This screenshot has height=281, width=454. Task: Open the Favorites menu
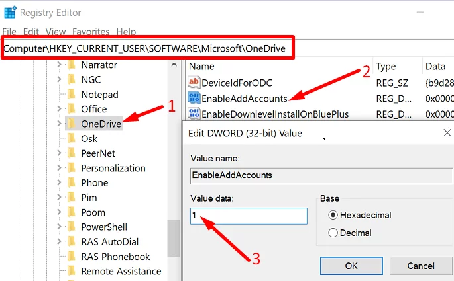91,32
